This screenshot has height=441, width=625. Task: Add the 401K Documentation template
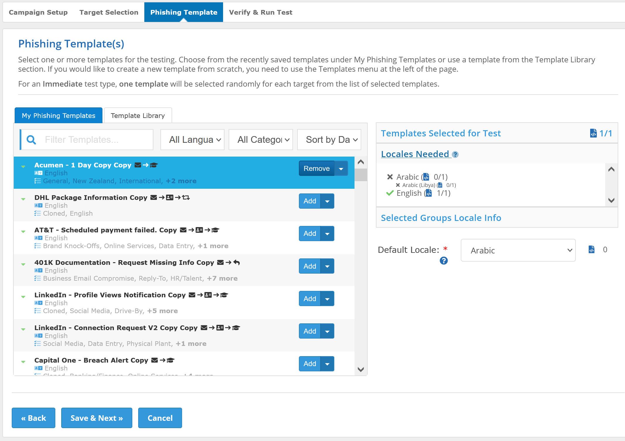(x=310, y=266)
